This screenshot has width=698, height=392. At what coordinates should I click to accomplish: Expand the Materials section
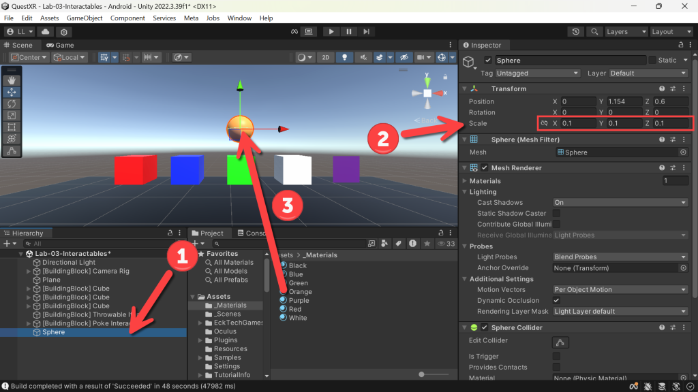click(x=465, y=181)
